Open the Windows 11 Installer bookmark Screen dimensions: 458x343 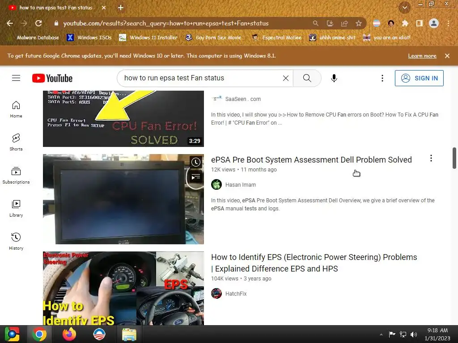tap(148, 38)
